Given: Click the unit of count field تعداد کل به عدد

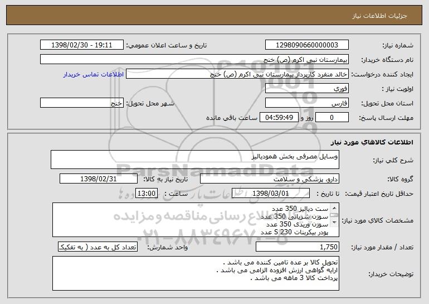Looking at the screenshot, I should click(97, 247).
